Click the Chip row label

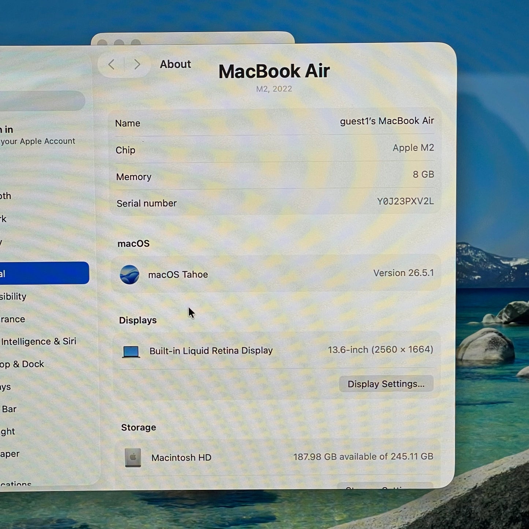pyautogui.click(x=125, y=150)
